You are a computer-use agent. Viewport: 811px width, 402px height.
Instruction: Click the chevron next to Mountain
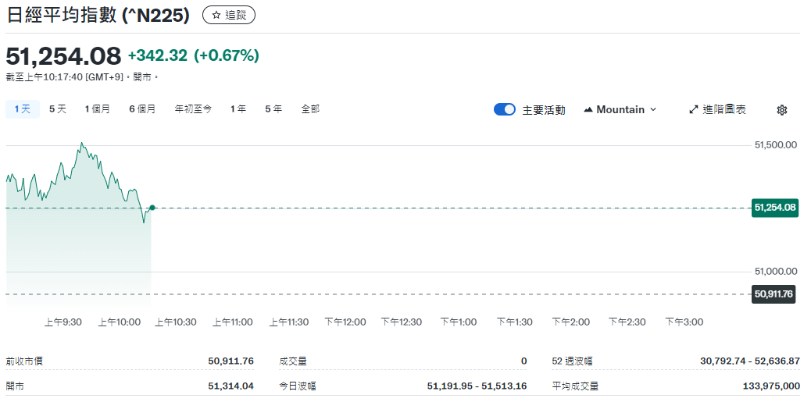(x=653, y=110)
